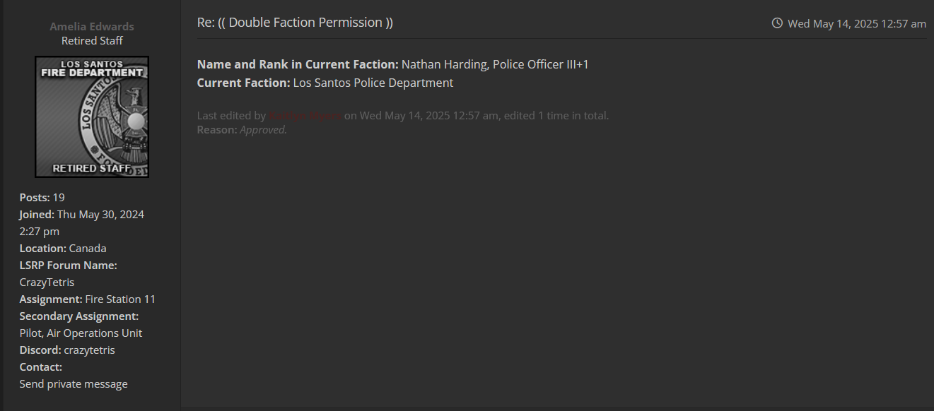Click the post timestamp Wed May 14, 2025
The width and height of the screenshot is (934, 411).
pyautogui.click(x=856, y=24)
